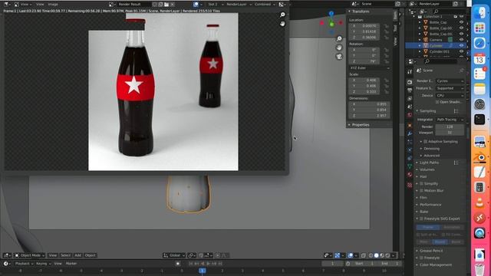The image size is (491, 276).
Task: Select Frame SVG export mode button
Action: (x=428, y=227)
